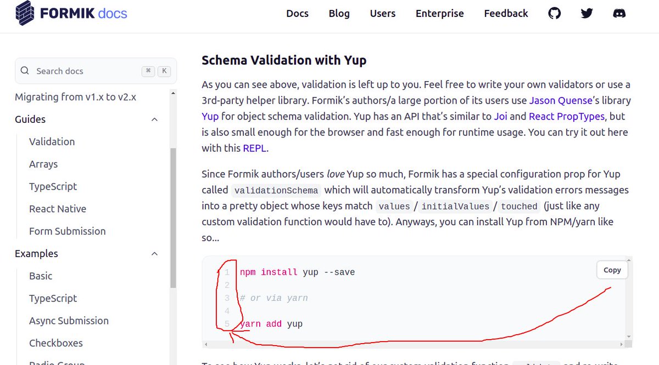Click the yarn add yup line
This screenshot has height=365, width=659.
tap(271, 324)
